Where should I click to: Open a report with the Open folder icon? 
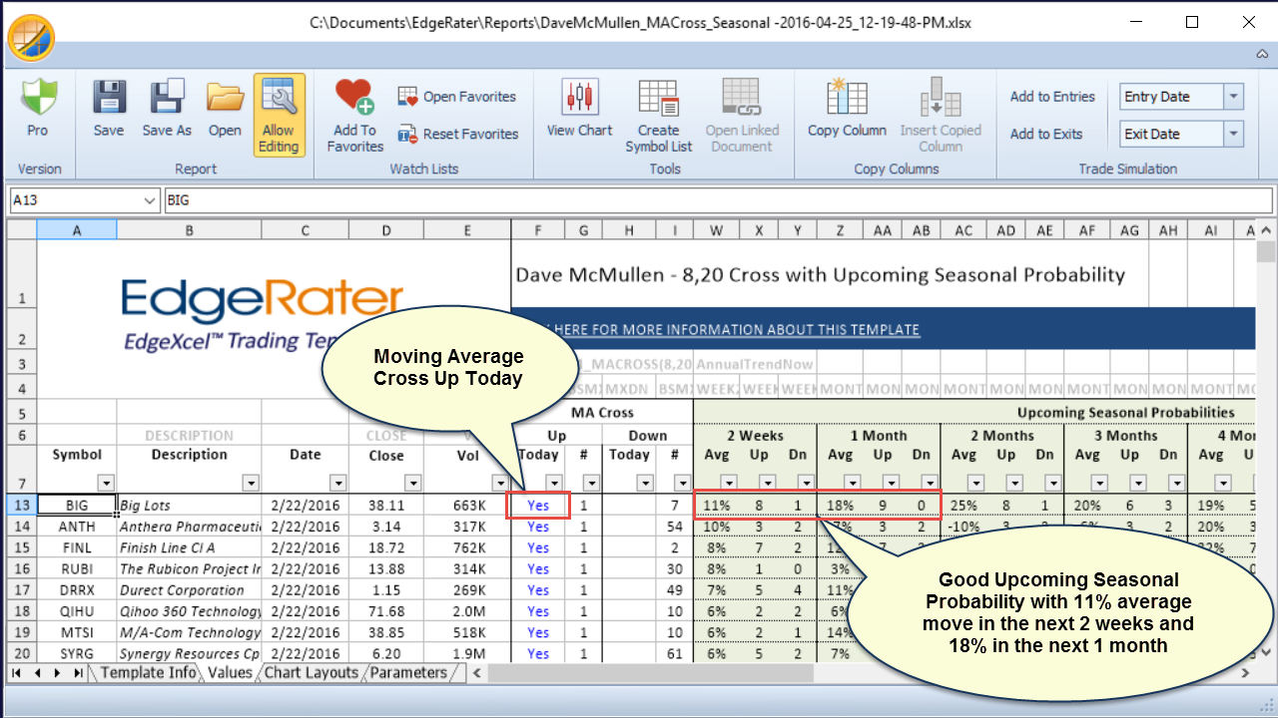click(x=225, y=99)
